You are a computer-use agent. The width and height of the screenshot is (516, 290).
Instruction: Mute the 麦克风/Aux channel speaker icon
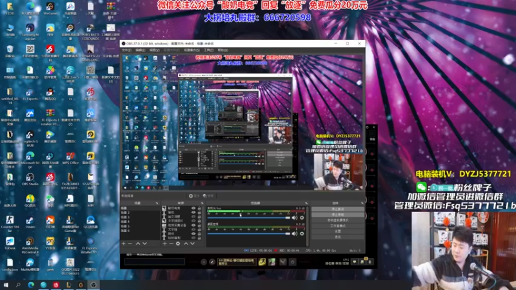295,218
